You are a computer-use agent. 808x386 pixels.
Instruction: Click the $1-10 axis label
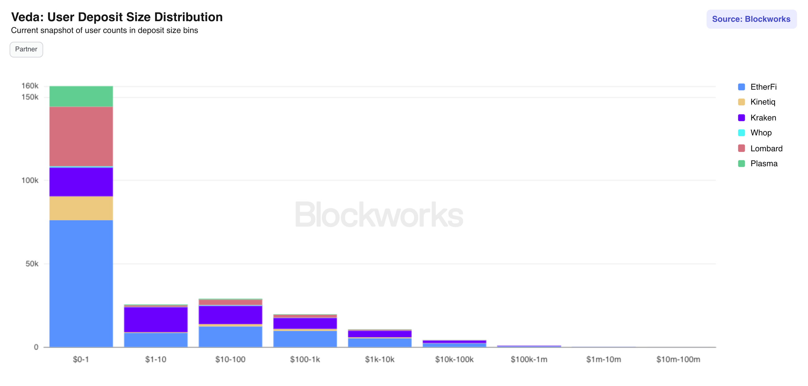pyautogui.click(x=156, y=359)
